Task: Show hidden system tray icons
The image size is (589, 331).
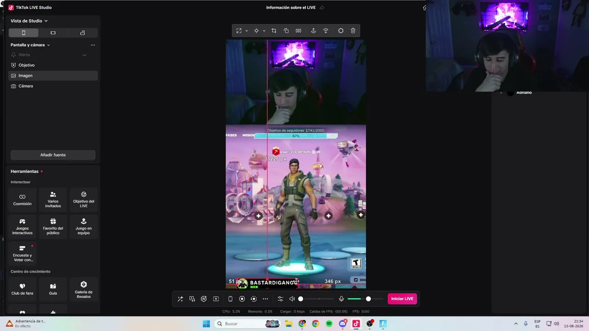Action: [516, 324]
